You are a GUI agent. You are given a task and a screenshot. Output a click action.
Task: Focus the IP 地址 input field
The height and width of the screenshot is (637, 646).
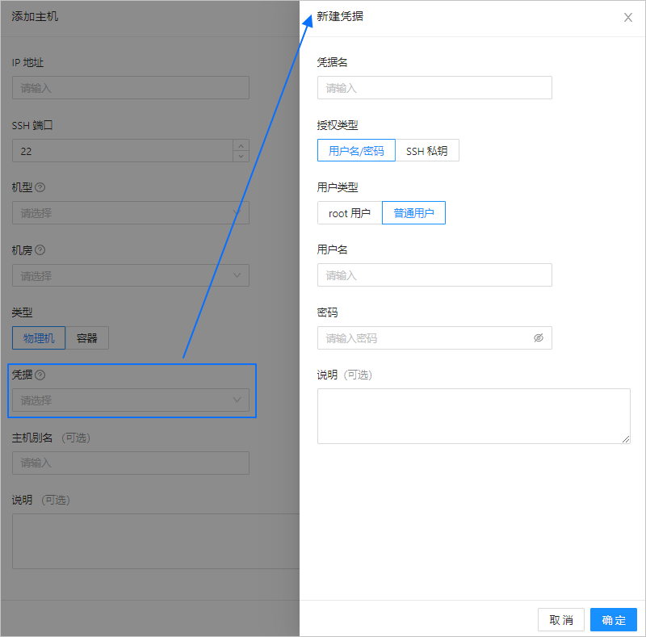(131, 88)
